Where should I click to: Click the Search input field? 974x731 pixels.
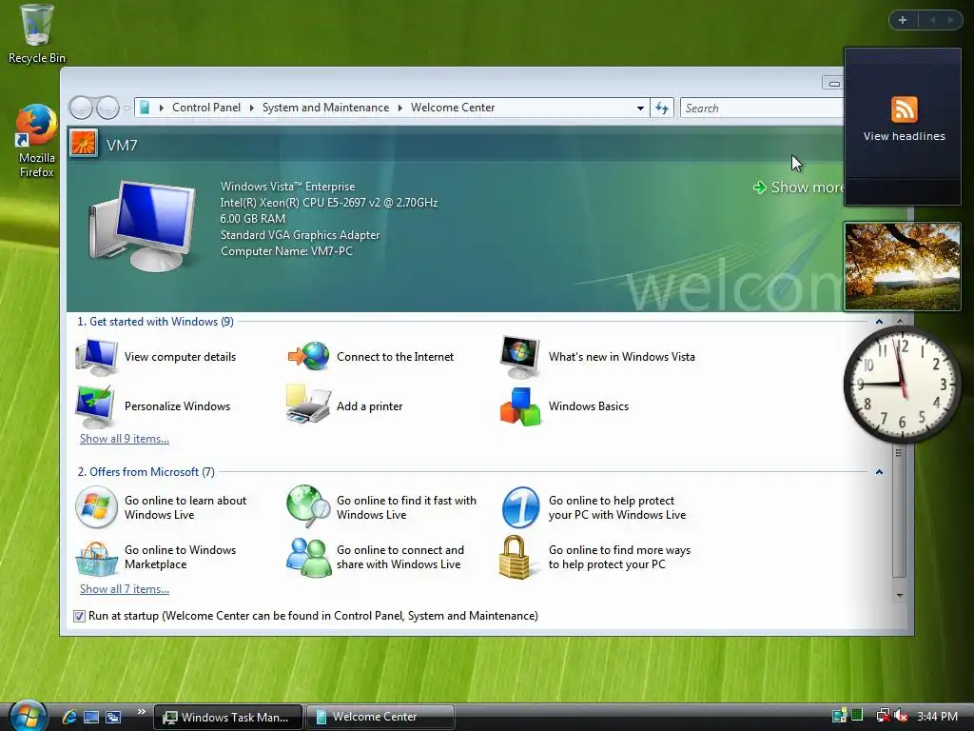coord(762,109)
